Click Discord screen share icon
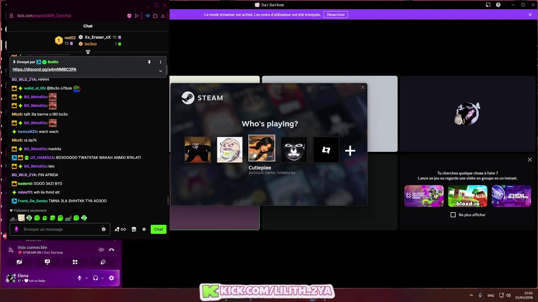This screenshot has width=538, height=302. point(47,262)
